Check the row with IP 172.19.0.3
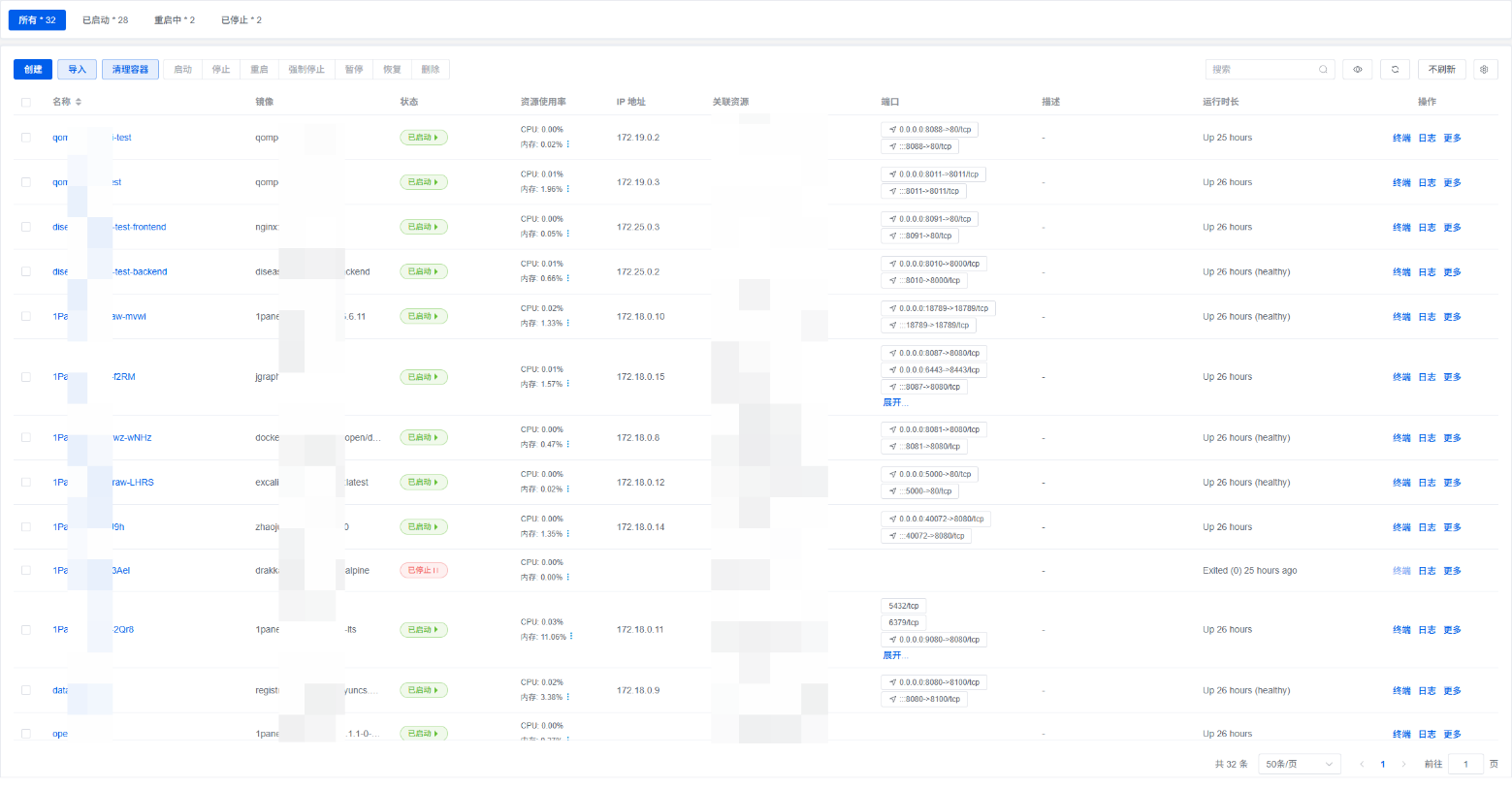This screenshot has width=1512, height=788. tap(26, 182)
